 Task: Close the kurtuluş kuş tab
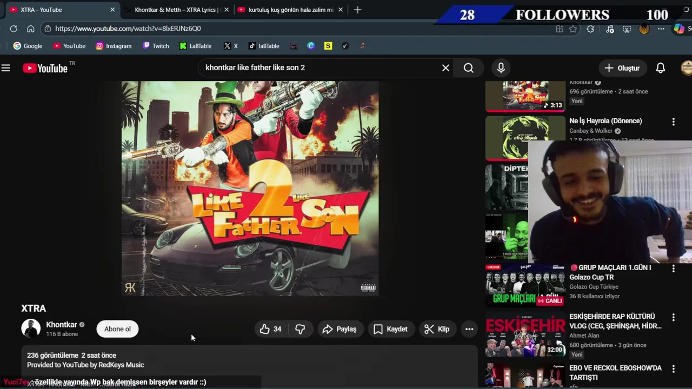341,10
